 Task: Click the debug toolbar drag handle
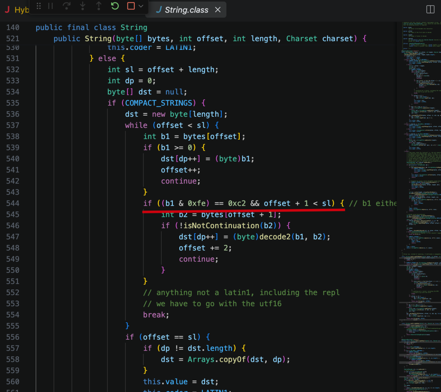point(39,6)
